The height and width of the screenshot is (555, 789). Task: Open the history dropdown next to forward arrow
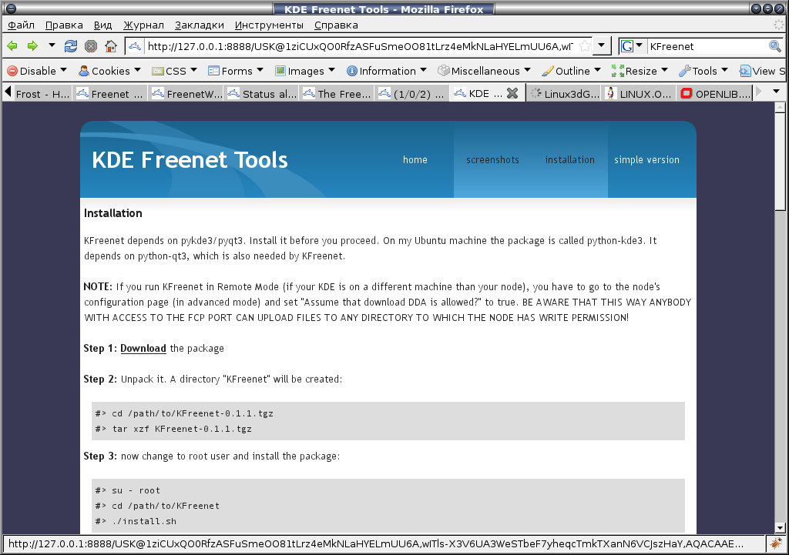[52, 45]
